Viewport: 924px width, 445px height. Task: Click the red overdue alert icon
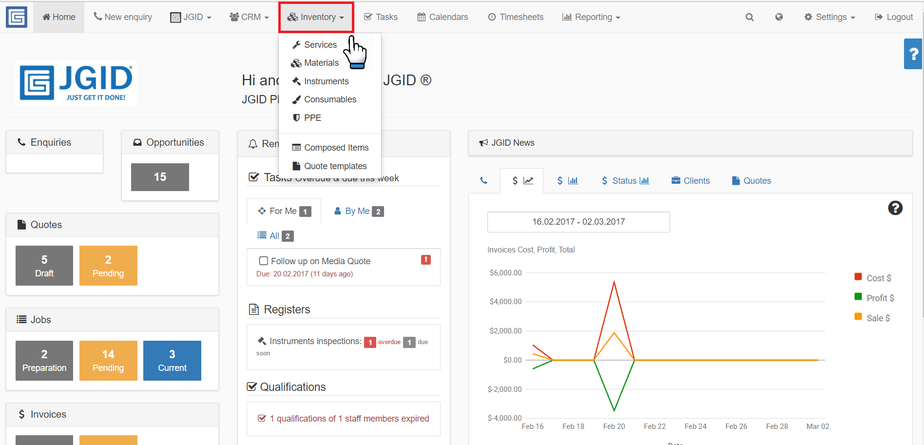pos(426,260)
